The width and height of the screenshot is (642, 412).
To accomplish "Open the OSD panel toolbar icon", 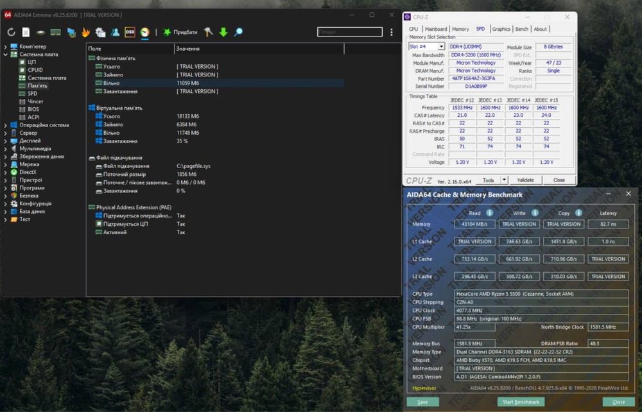I will click(x=130, y=32).
